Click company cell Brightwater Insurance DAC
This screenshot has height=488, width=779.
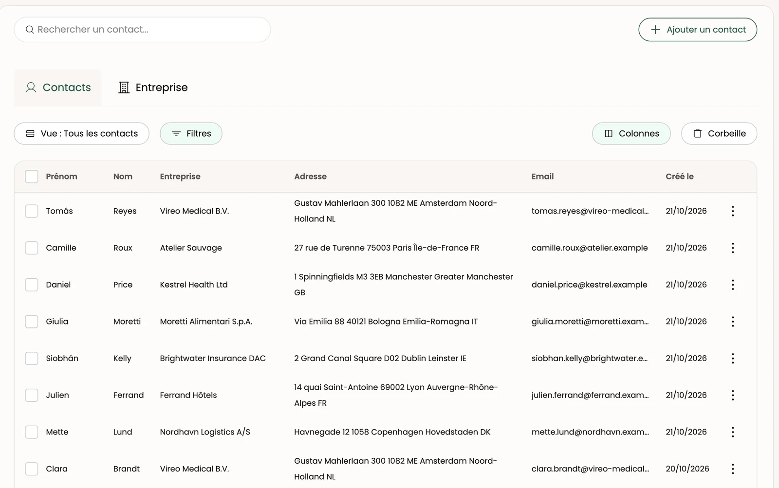coord(213,358)
